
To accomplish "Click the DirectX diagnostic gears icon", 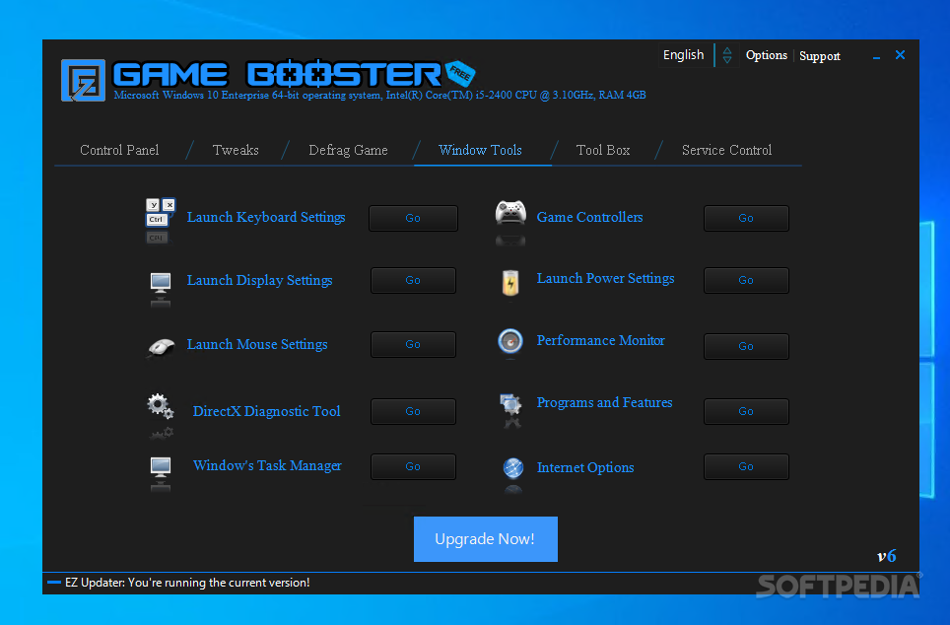I will (x=161, y=406).
